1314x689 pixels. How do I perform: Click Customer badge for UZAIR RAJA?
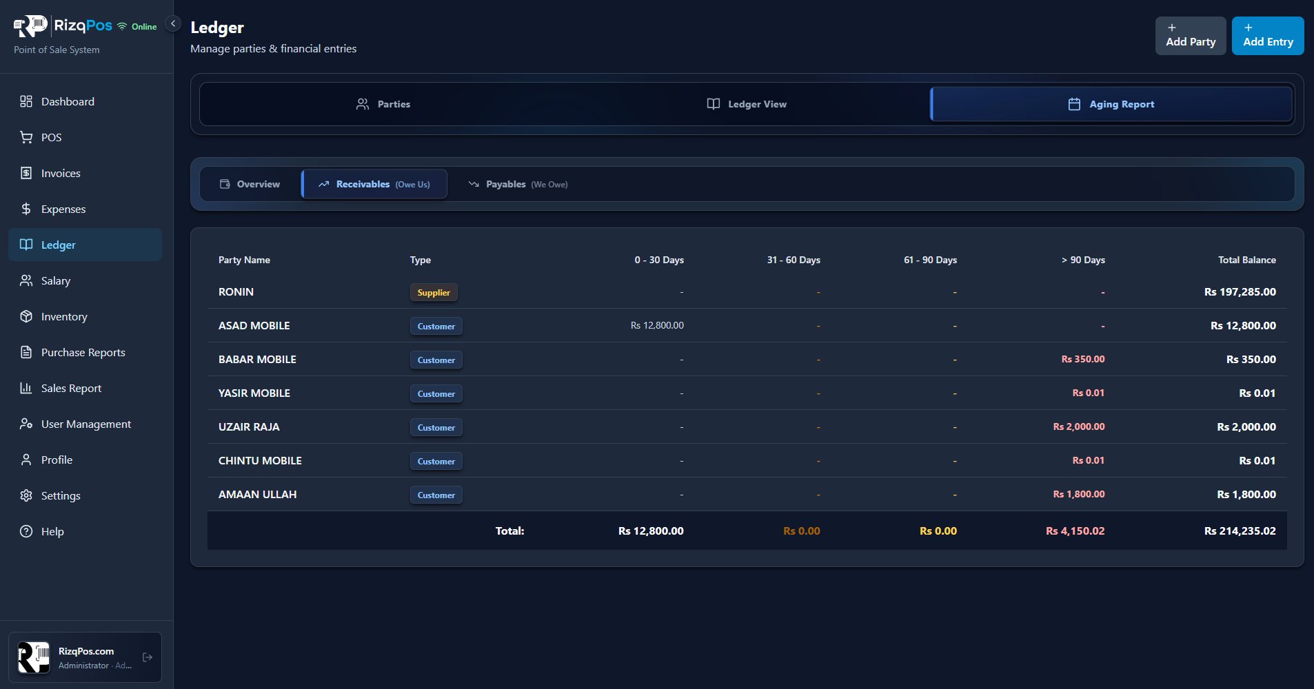coord(436,427)
